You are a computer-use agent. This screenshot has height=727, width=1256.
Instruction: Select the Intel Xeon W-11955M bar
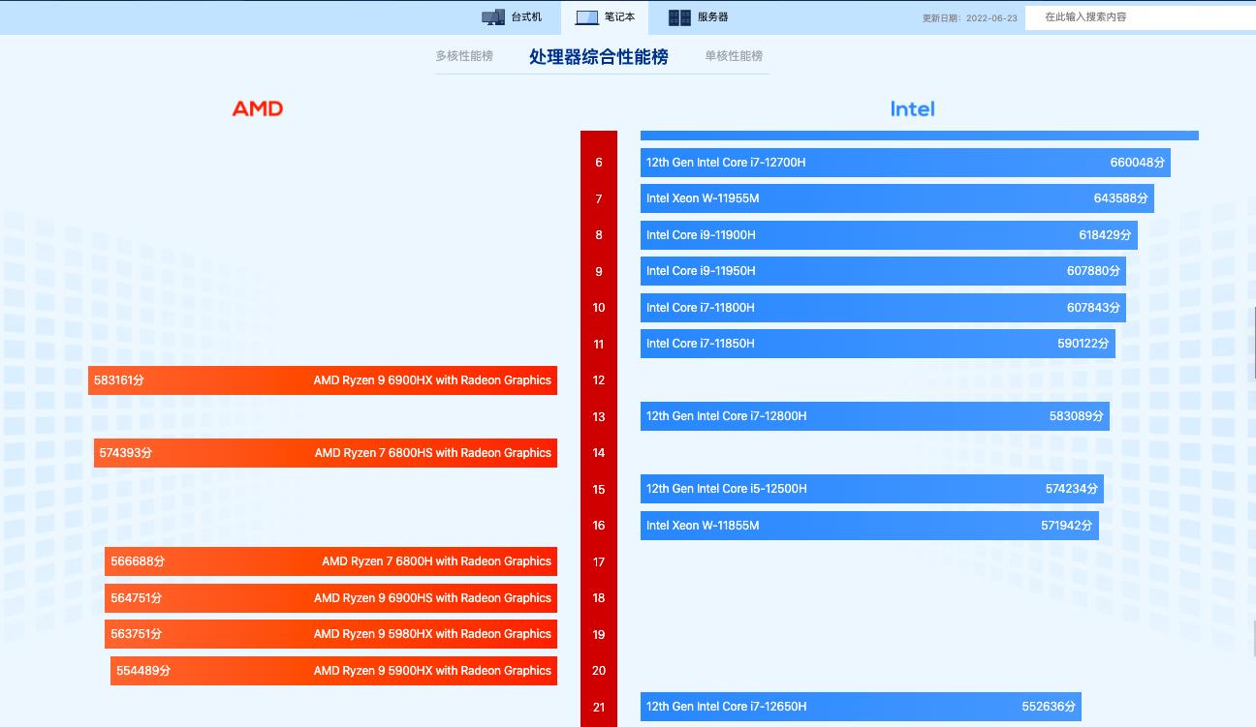(895, 197)
